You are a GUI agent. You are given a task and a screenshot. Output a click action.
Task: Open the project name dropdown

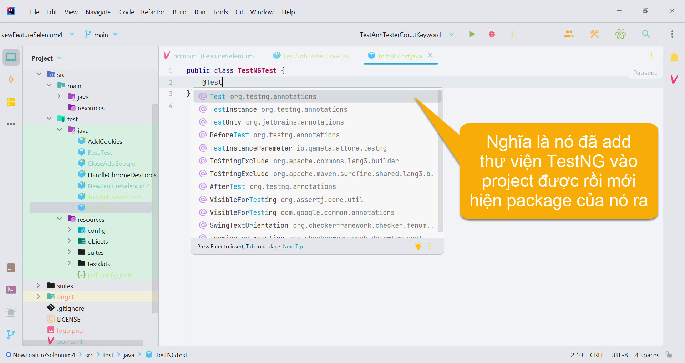coord(37,35)
